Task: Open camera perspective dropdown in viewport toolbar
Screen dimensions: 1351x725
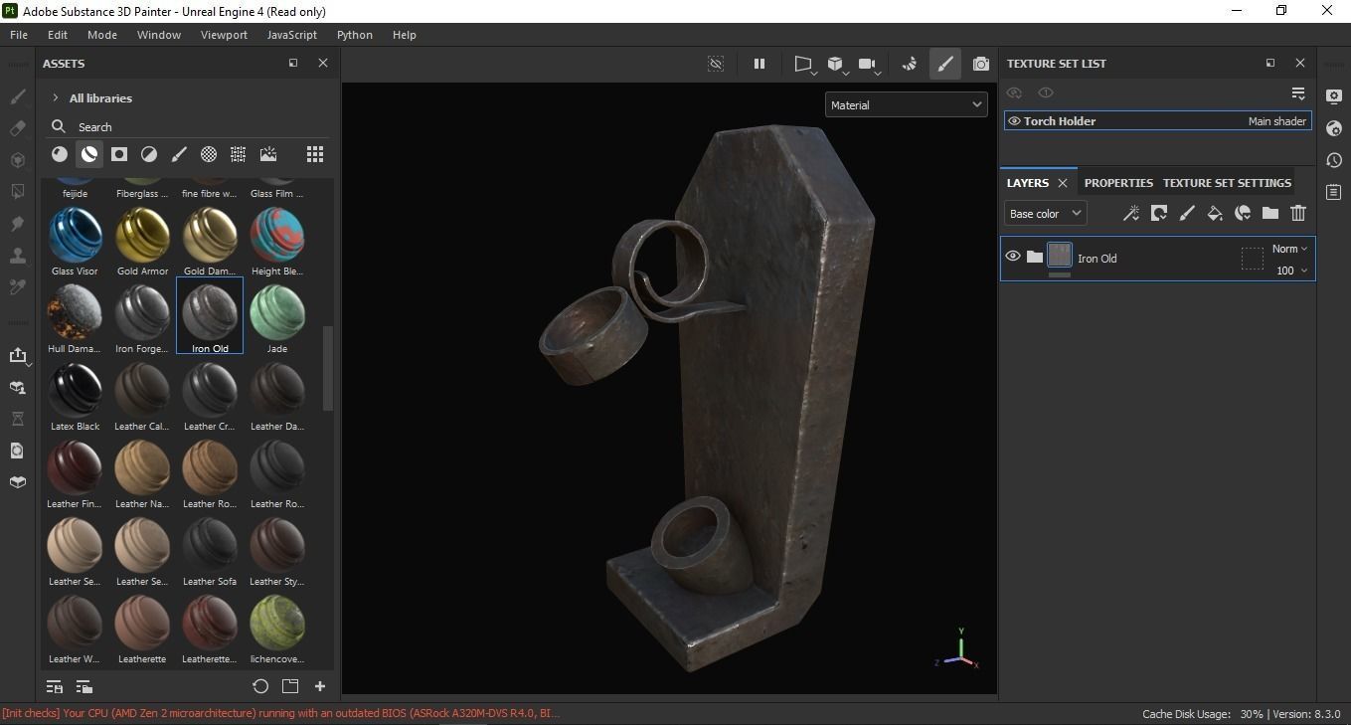Action: click(x=804, y=65)
